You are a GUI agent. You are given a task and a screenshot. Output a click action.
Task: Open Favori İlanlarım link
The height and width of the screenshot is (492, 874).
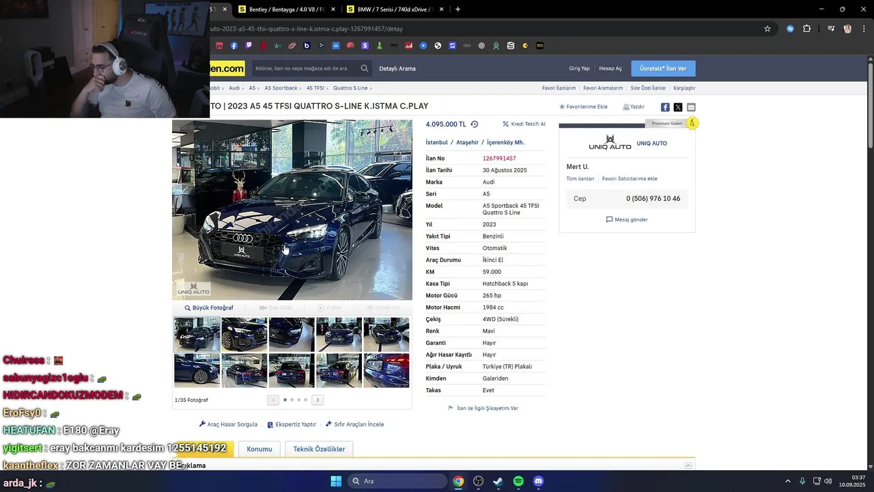coord(559,88)
